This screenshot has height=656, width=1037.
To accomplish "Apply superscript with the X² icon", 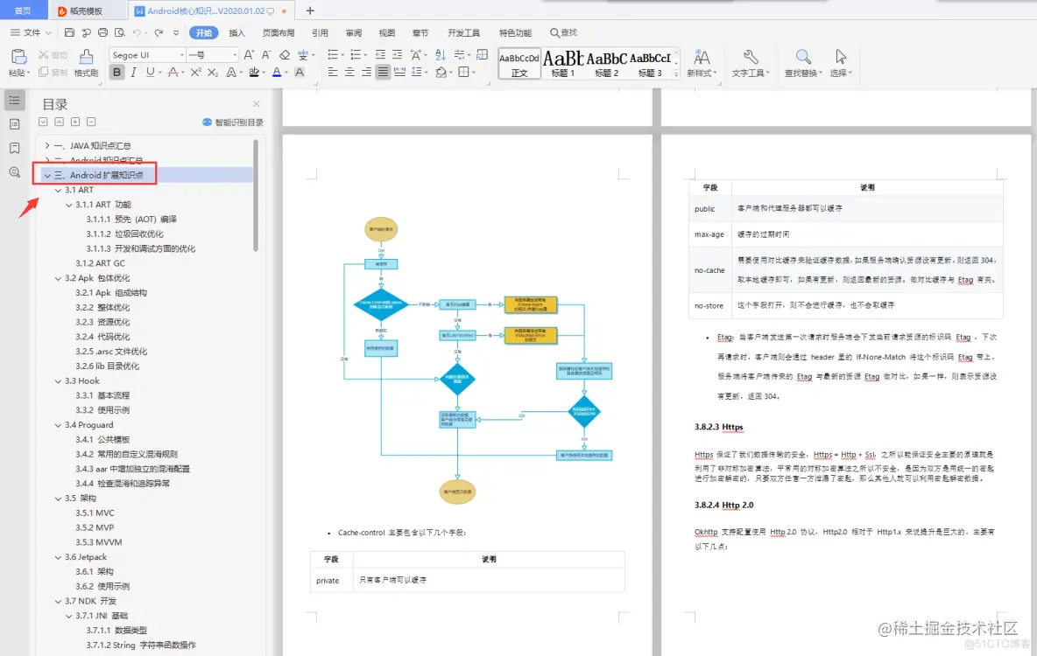I will [x=196, y=73].
